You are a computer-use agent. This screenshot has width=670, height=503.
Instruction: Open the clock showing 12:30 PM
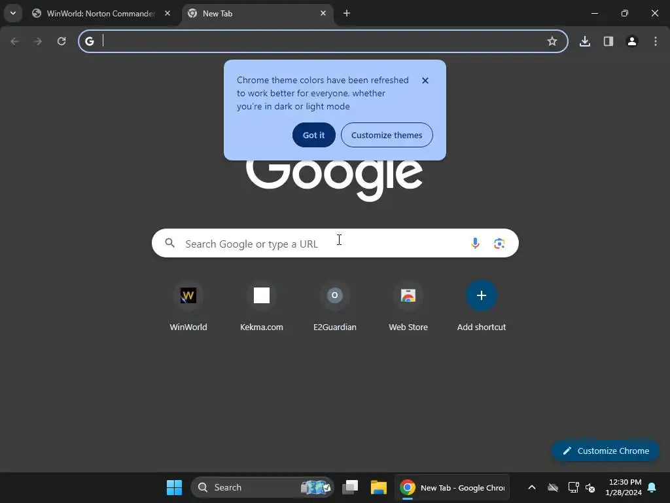click(624, 487)
